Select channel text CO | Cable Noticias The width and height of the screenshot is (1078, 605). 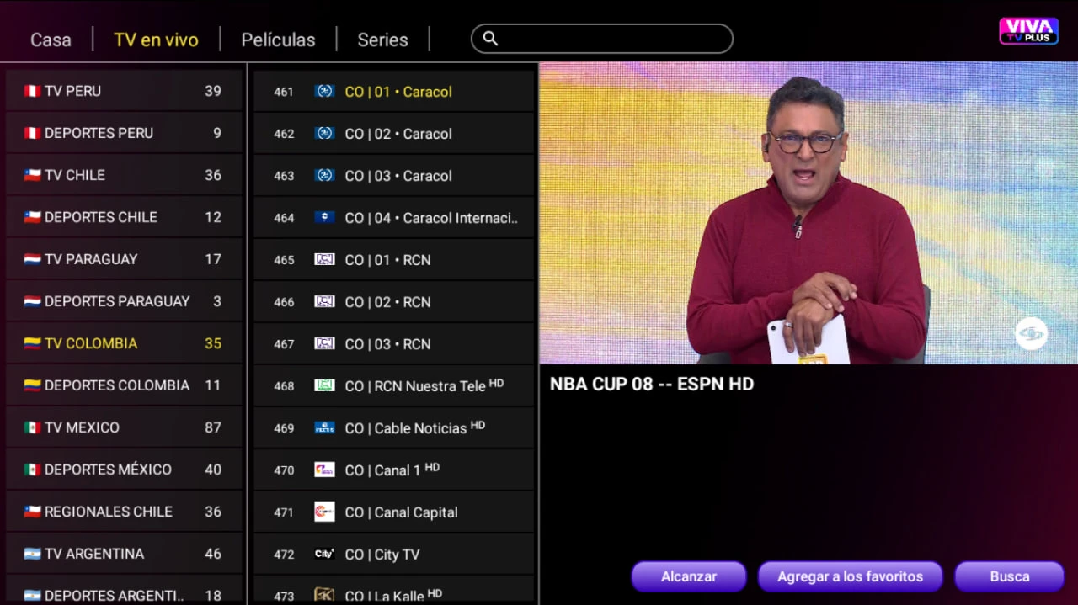click(x=406, y=428)
